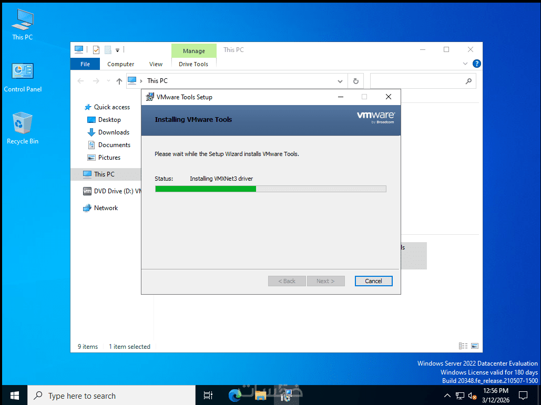Open Explorer Help icon
Screen dimensions: 541x405
point(476,64)
